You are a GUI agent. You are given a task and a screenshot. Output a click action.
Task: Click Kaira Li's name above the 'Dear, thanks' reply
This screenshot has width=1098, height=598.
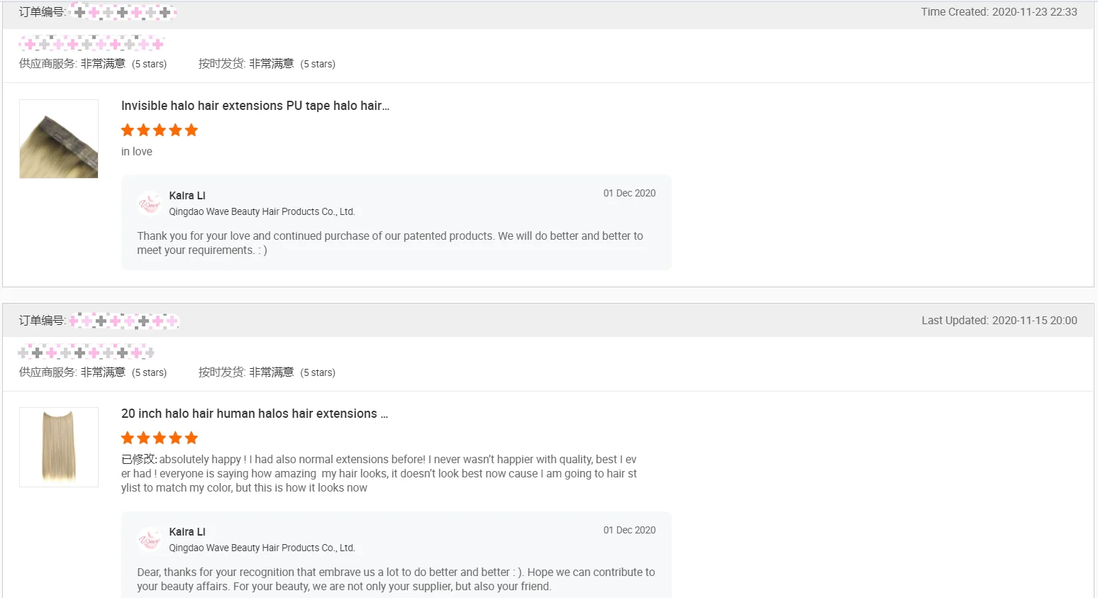tap(187, 532)
